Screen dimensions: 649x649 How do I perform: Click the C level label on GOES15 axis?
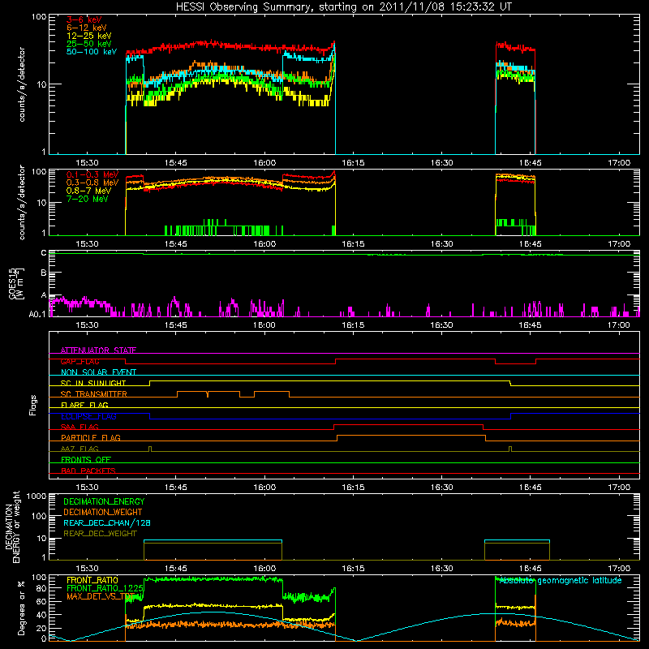(44, 253)
